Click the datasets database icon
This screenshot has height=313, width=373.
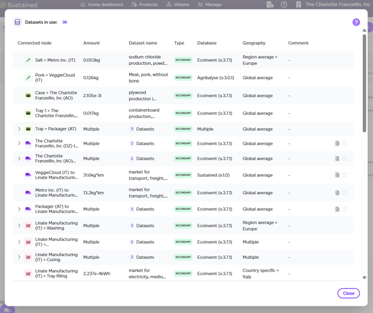pos(17,22)
